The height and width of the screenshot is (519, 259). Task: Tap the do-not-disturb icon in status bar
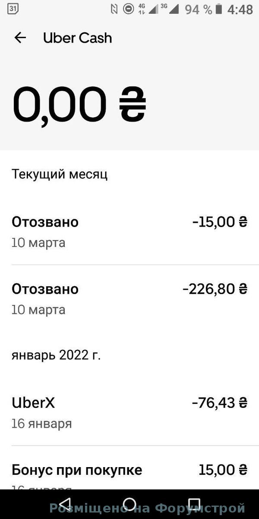128,9
